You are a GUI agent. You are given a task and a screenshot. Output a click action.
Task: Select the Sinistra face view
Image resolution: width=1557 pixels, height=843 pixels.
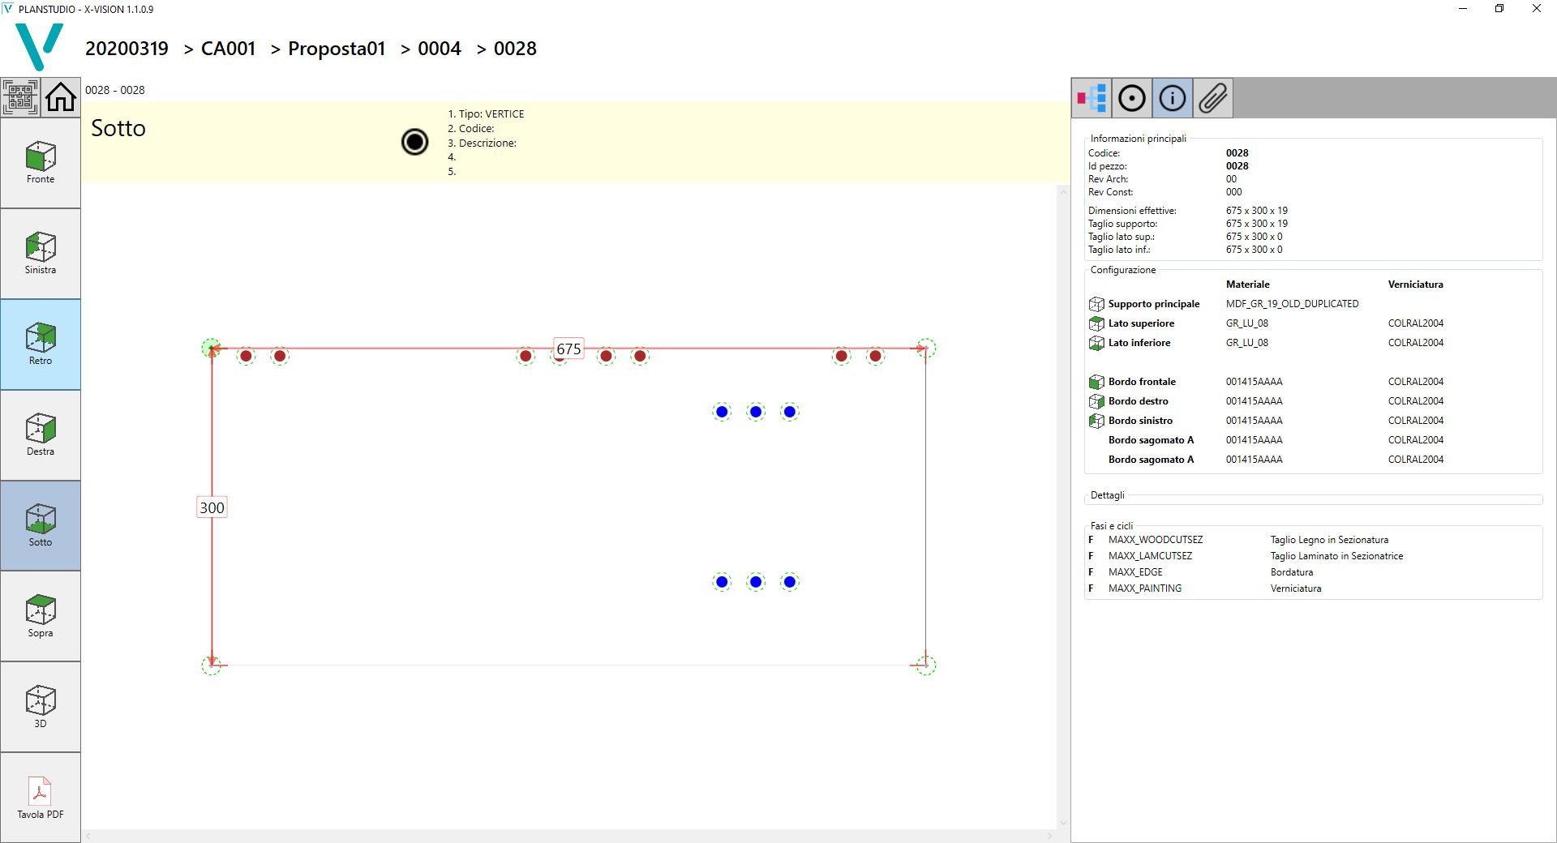(41, 254)
